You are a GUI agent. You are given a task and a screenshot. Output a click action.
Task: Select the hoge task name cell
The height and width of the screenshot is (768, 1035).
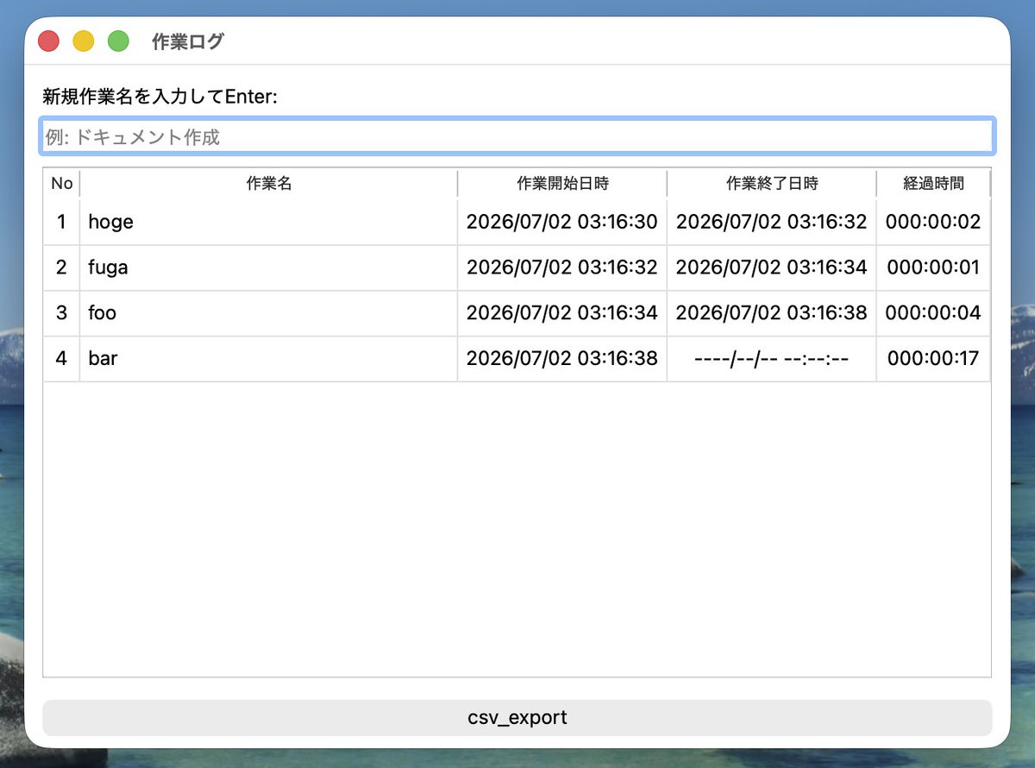[268, 222]
